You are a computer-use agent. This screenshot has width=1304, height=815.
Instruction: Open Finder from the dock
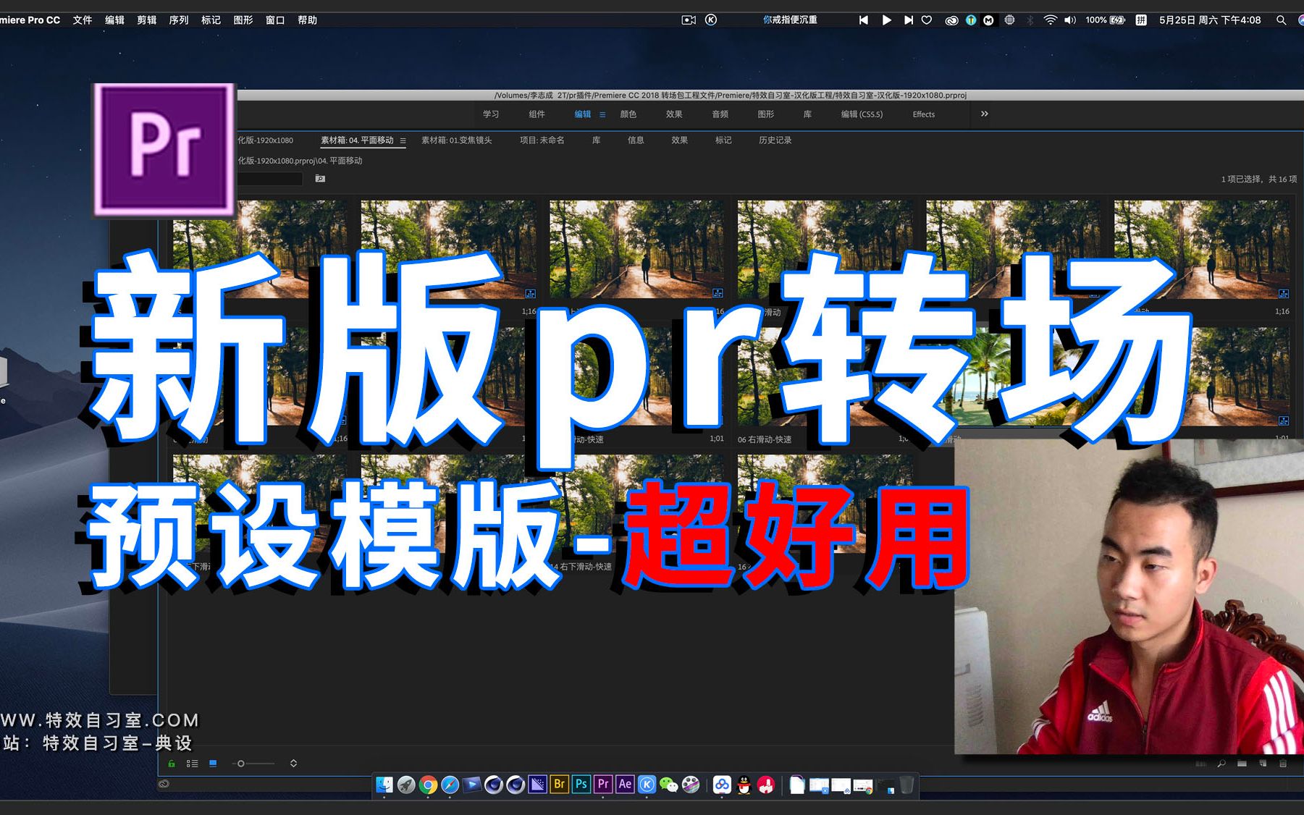point(384,785)
